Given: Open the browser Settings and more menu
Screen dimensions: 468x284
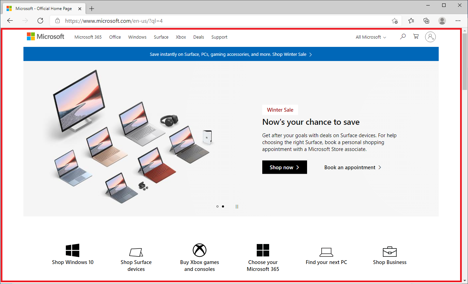Looking at the screenshot, I should tap(458, 21).
